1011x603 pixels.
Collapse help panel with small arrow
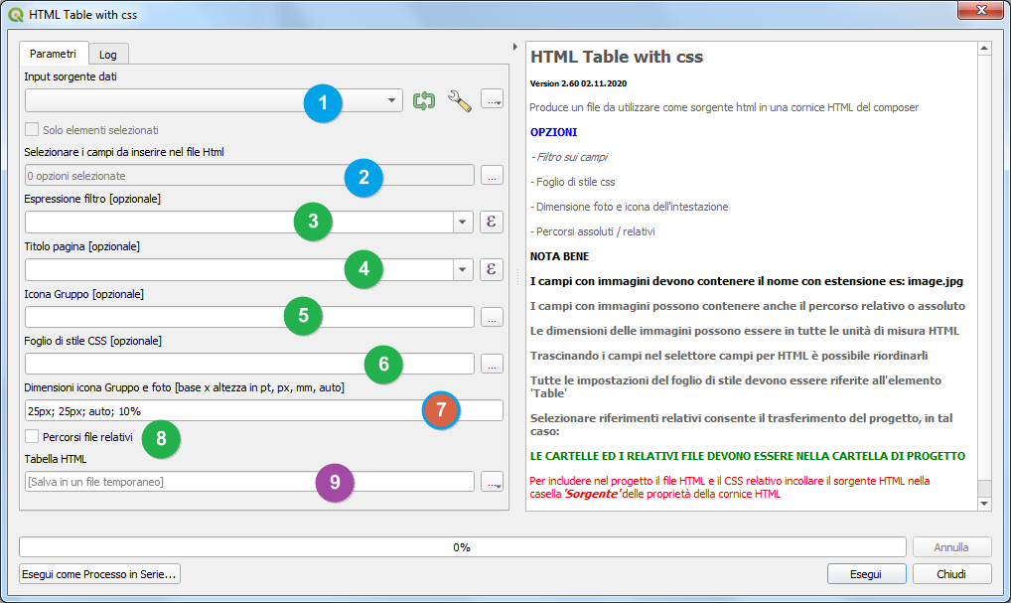pos(514,47)
